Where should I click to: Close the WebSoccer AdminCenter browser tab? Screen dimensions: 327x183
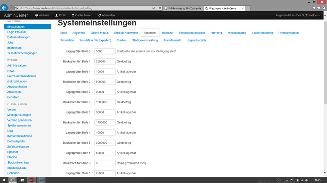point(242,8)
